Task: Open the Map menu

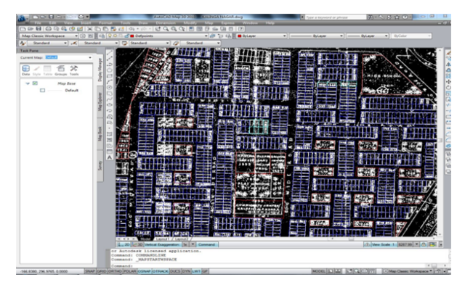Action: (x=209, y=22)
